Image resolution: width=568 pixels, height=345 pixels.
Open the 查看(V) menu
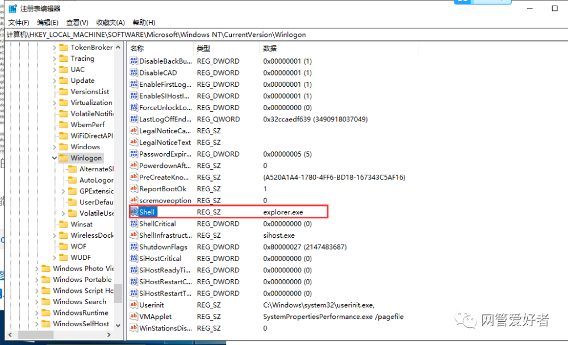tap(77, 23)
